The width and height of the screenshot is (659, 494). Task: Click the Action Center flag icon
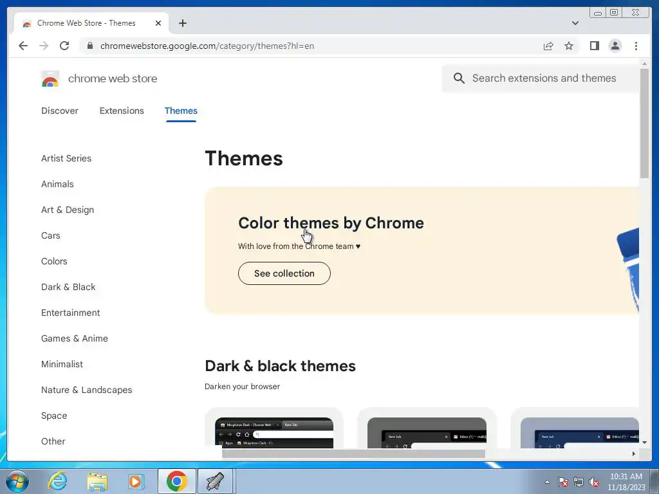point(563,482)
